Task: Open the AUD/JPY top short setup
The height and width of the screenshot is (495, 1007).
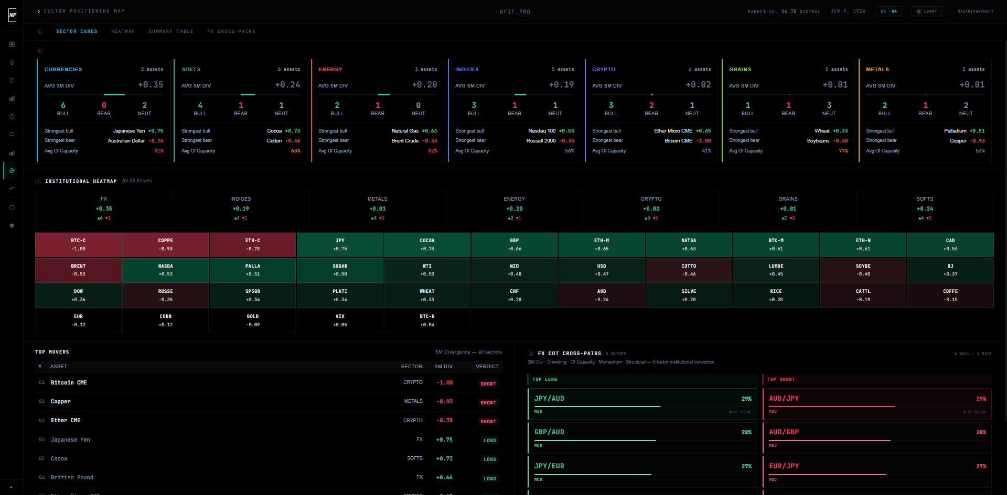Action: tap(877, 404)
